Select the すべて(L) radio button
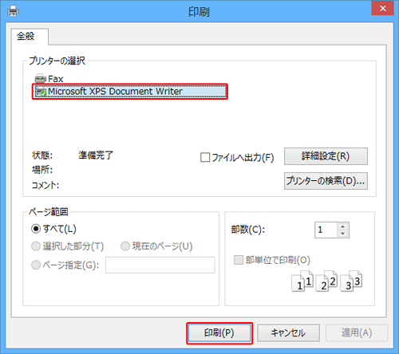The image size is (399, 354). click(36, 229)
